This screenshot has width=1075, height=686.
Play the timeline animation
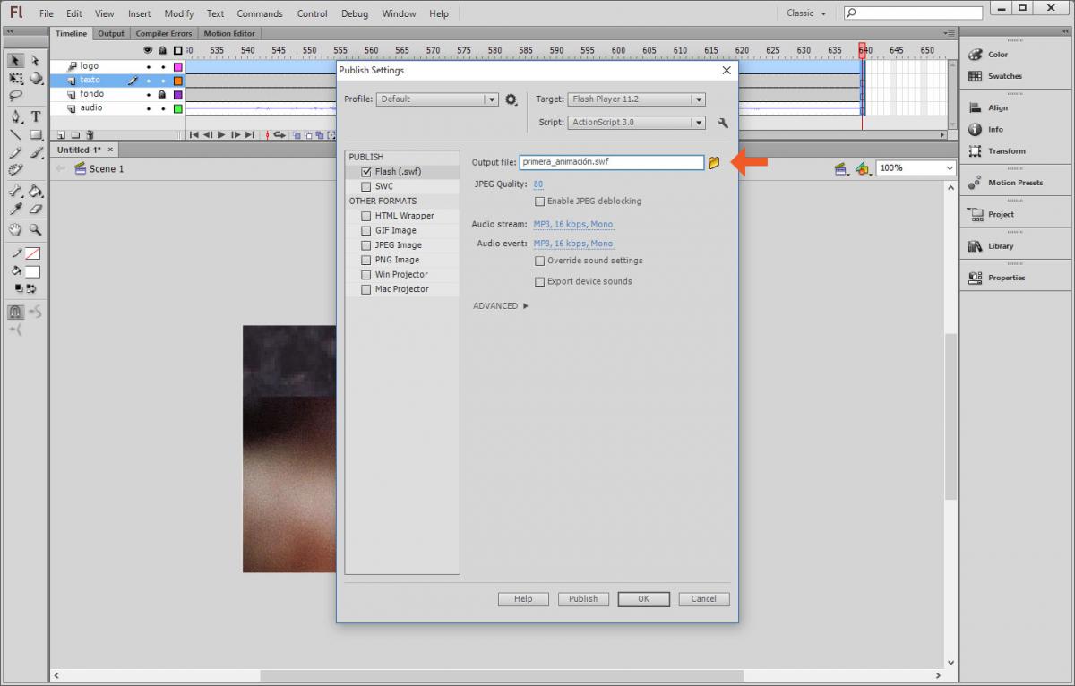click(221, 134)
